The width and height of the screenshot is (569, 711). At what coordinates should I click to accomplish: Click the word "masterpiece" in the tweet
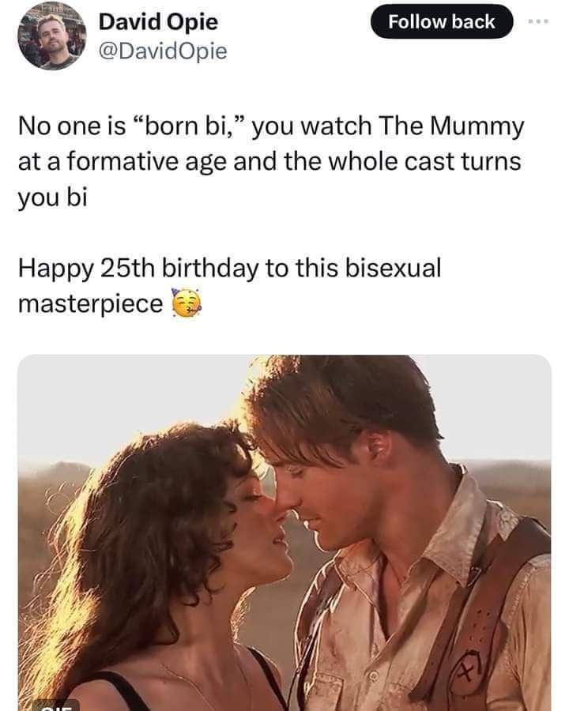click(x=90, y=303)
